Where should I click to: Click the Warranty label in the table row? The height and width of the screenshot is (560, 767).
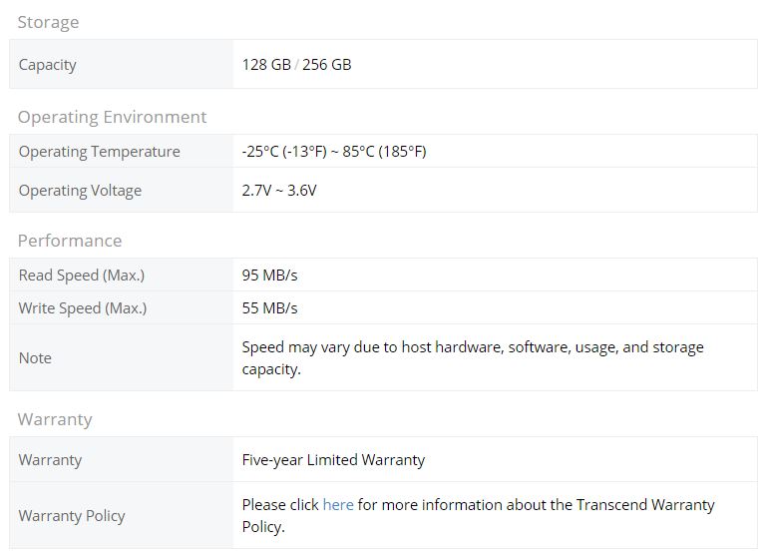[x=50, y=460]
